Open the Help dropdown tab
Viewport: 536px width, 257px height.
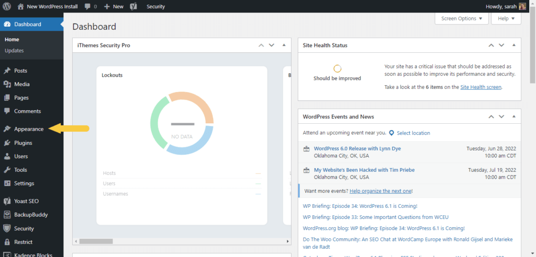506,18
